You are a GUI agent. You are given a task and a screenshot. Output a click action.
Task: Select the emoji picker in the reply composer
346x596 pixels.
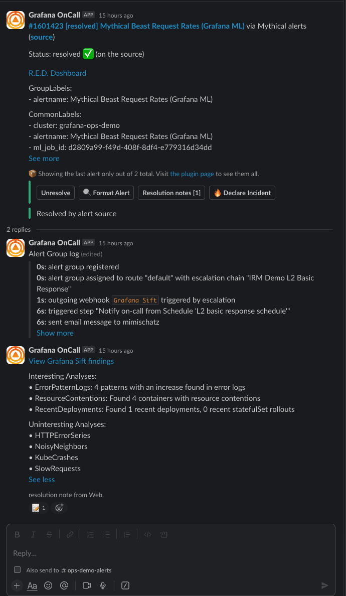[x=48, y=585]
